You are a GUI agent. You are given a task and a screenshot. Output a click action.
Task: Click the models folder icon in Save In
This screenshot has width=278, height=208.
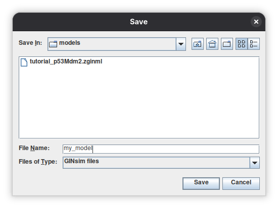53,44
